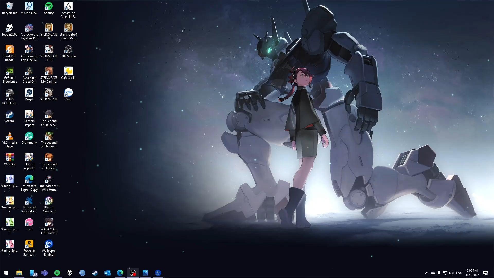
Task: Select STEINS;GATE My Darlin... icon
Action: tap(49, 75)
